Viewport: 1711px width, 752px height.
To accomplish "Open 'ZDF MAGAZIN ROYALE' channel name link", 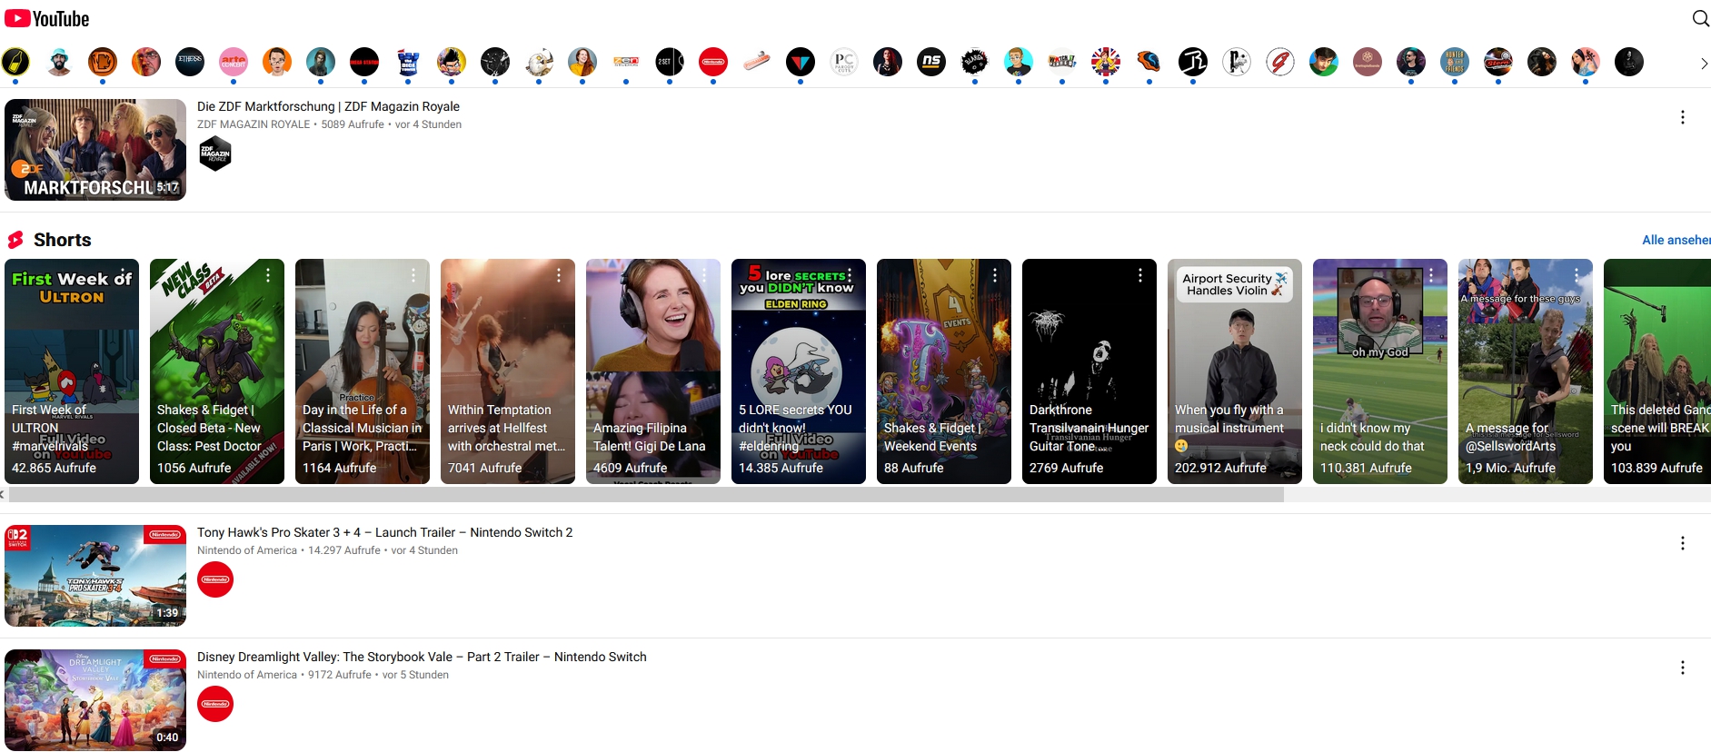I will click(x=254, y=124).
